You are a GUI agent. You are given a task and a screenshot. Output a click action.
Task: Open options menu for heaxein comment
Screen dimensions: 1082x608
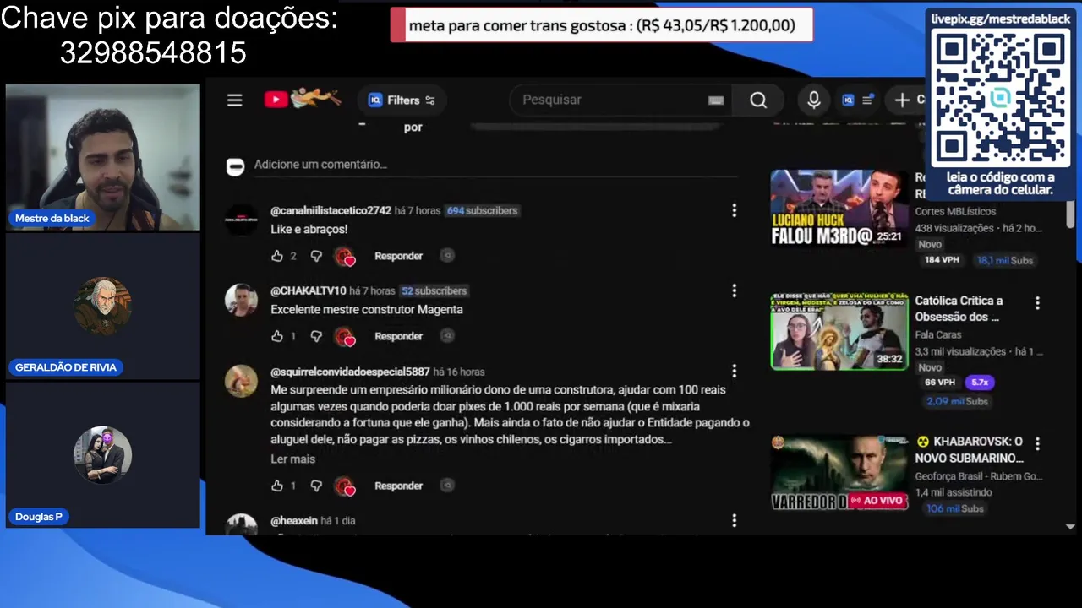point(734,521)
